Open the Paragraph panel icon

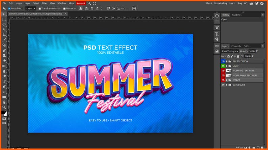pyautogui.click(x=217, y=39)
